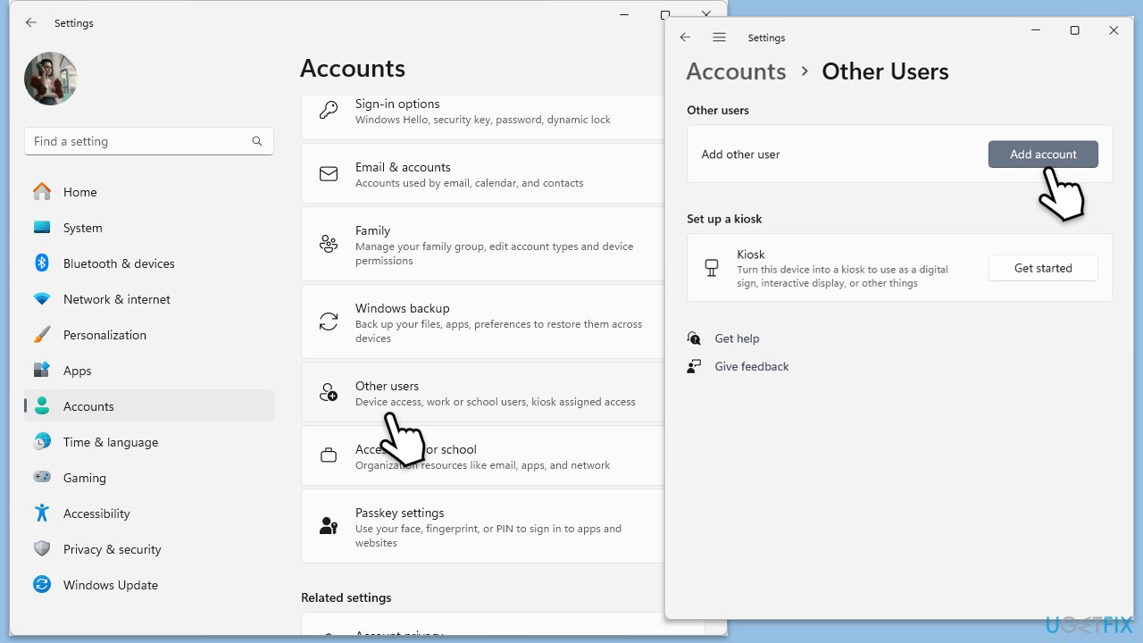This screenshot has height=643, width=1143.
Task: Open Accessibility settings
Action: pos(96,514)
